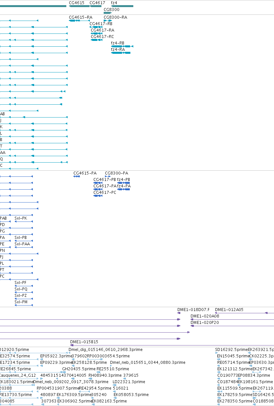Select the fz4-RB transcript label
This screenshot has width=274, height=406.
(x=118, y=43)
